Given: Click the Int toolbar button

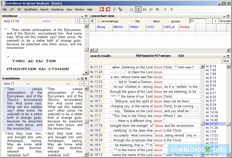Looking at the screenshot, I should pyautogui.click(x=145, y=9).
